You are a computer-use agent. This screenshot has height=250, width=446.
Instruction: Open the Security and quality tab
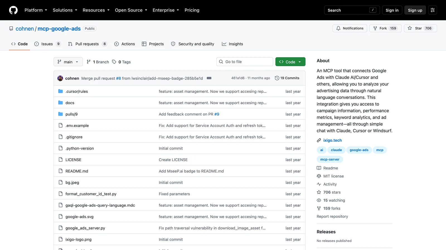193,44
